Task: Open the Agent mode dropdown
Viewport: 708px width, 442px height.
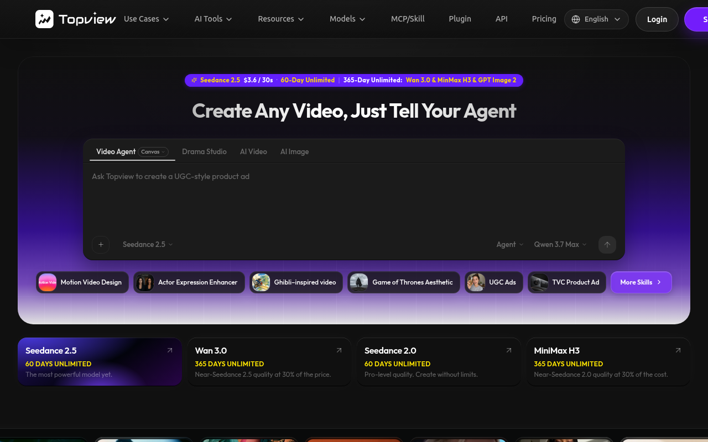Action: 510,244
